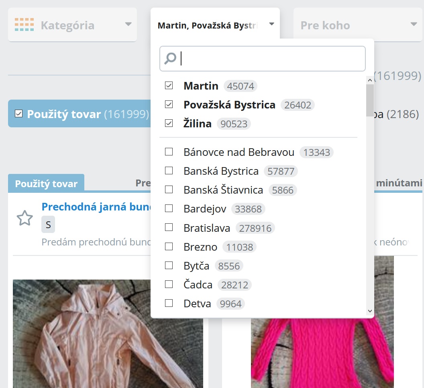Click the S size tag
Screen dimensions: 424x388
pos(48,225)
